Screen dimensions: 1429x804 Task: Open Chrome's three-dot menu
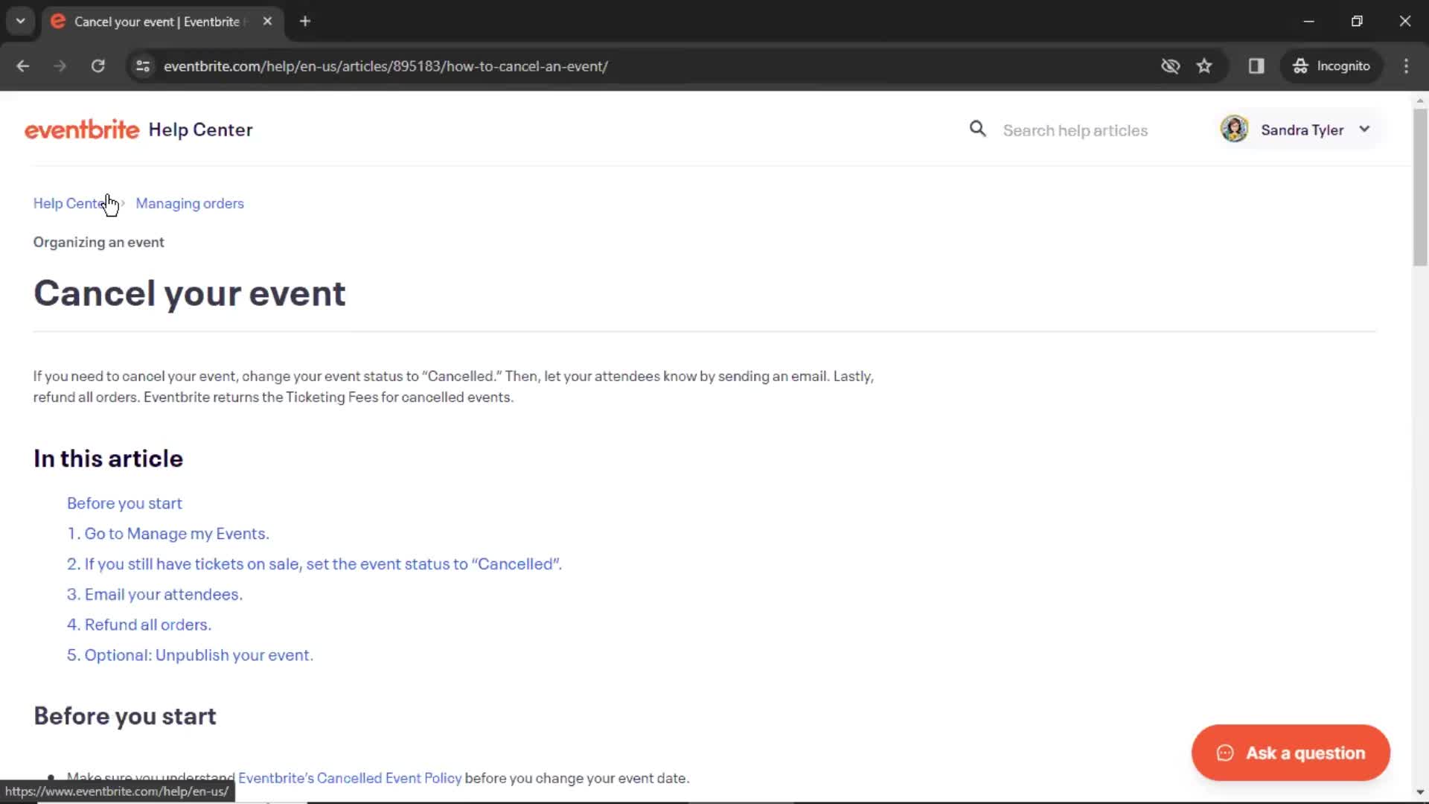coord(1406,66)
